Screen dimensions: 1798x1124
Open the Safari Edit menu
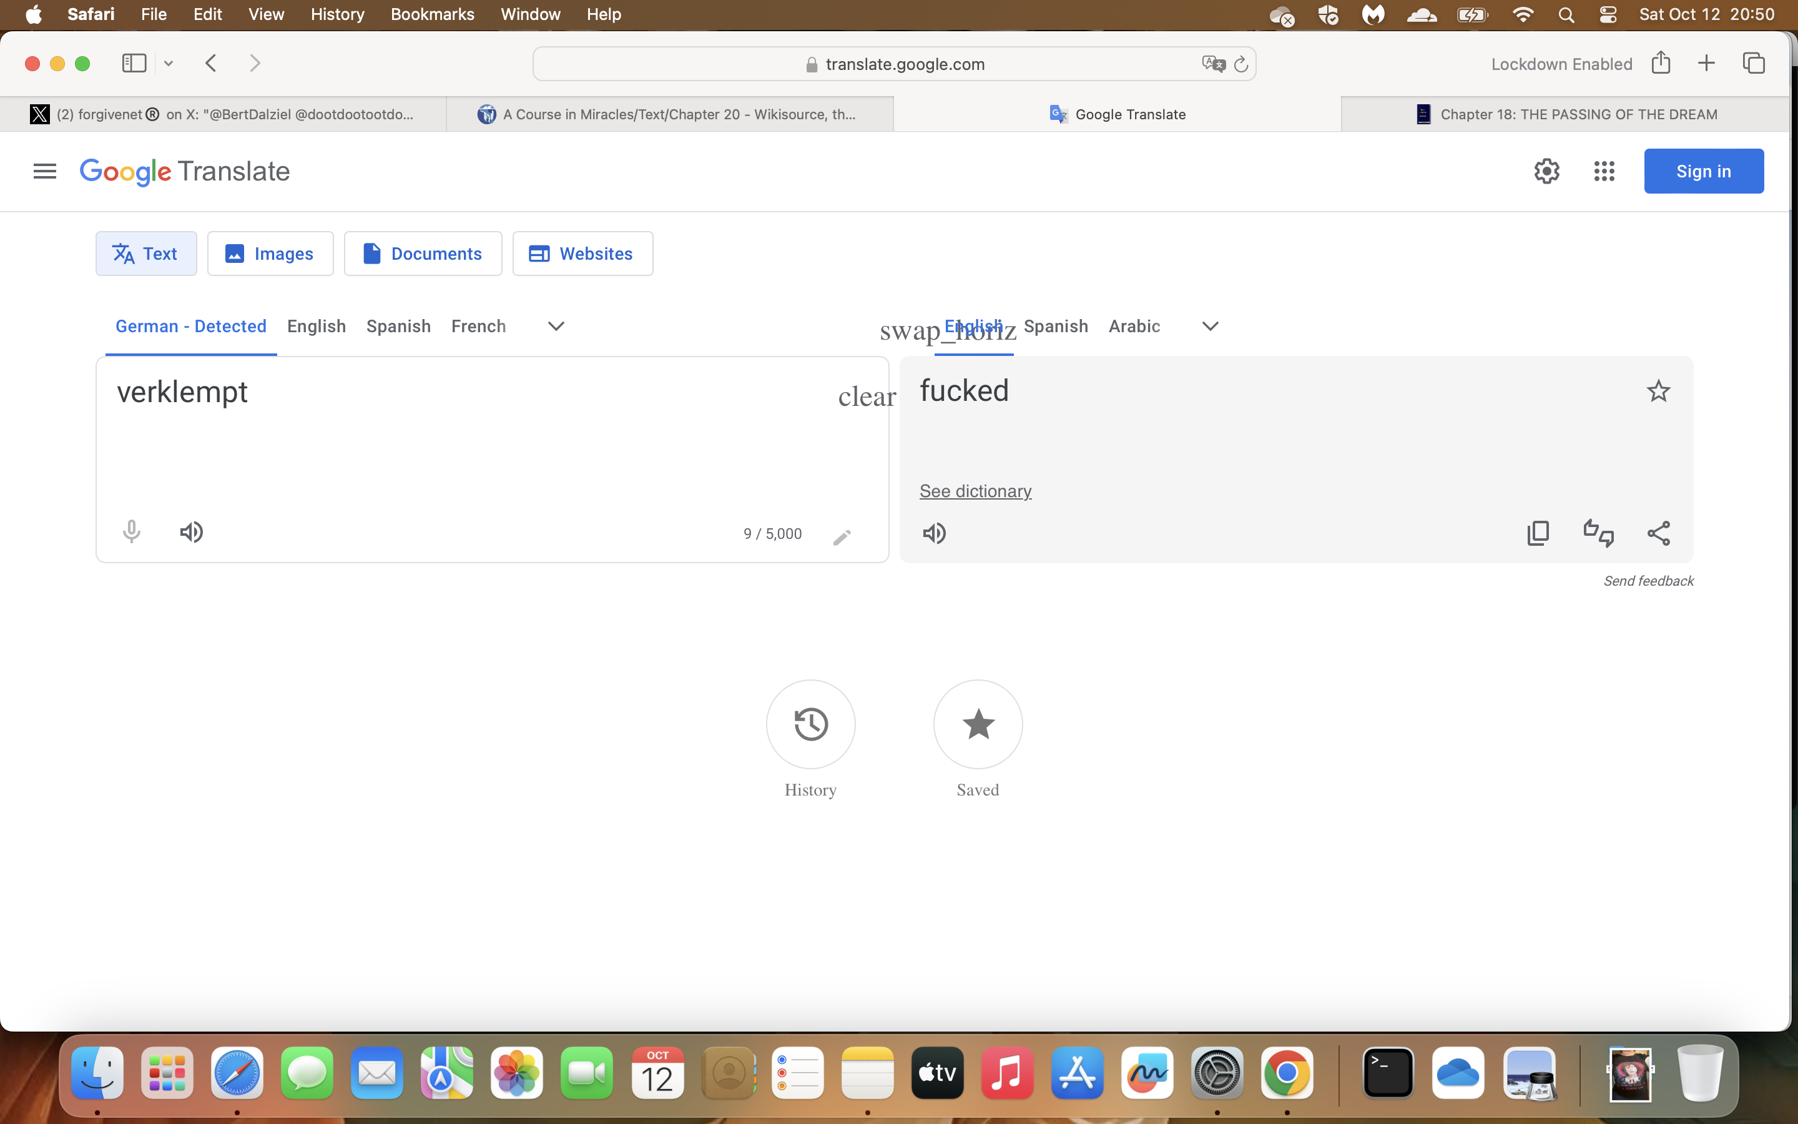tap(207, 14)
